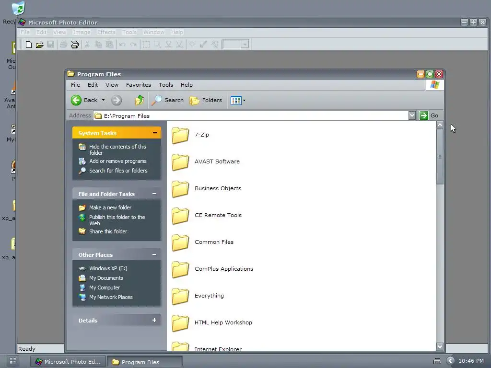491x368 pixels.
Task: Open Help menu in Program Files window
Action: click(187, 85)
